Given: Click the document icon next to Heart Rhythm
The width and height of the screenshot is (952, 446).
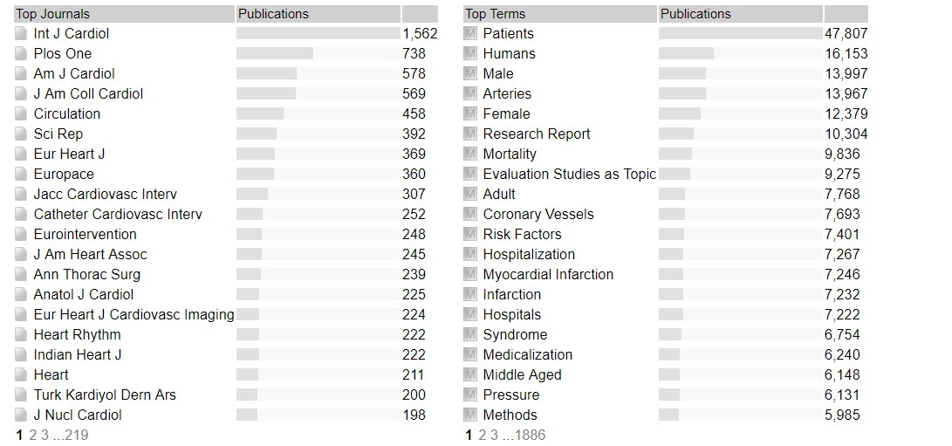Looking at the screenshot, I should point(22,335).
